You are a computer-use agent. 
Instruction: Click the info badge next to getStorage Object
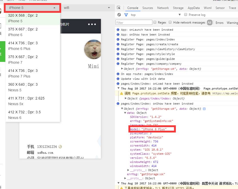(204, 109)
